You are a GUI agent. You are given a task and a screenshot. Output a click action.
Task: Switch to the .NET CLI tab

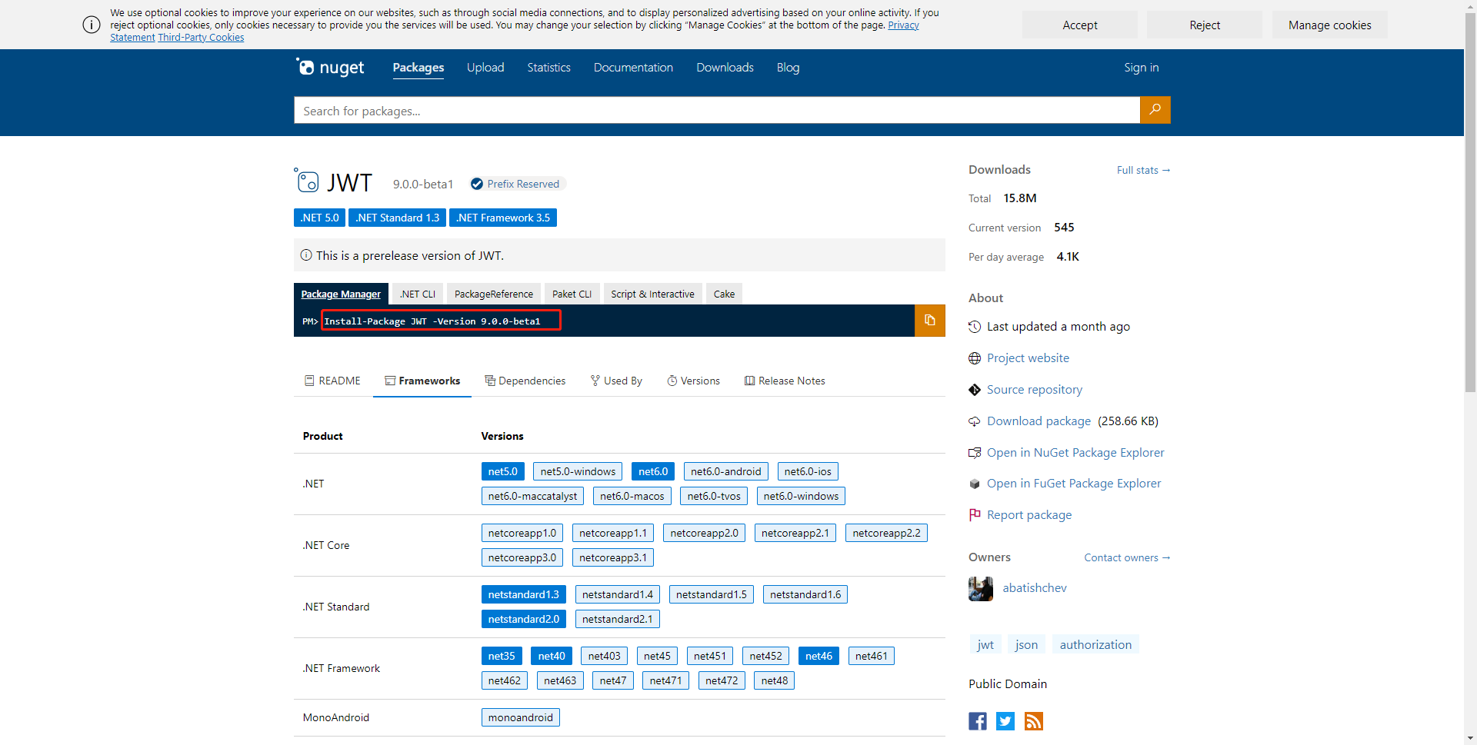click(x=418, y=294)
